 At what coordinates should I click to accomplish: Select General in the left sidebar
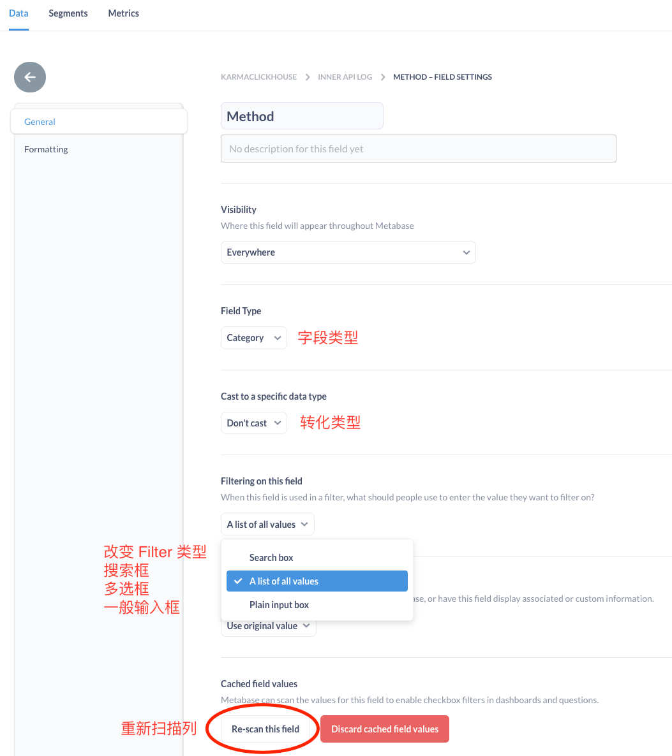tap(40, 121)
